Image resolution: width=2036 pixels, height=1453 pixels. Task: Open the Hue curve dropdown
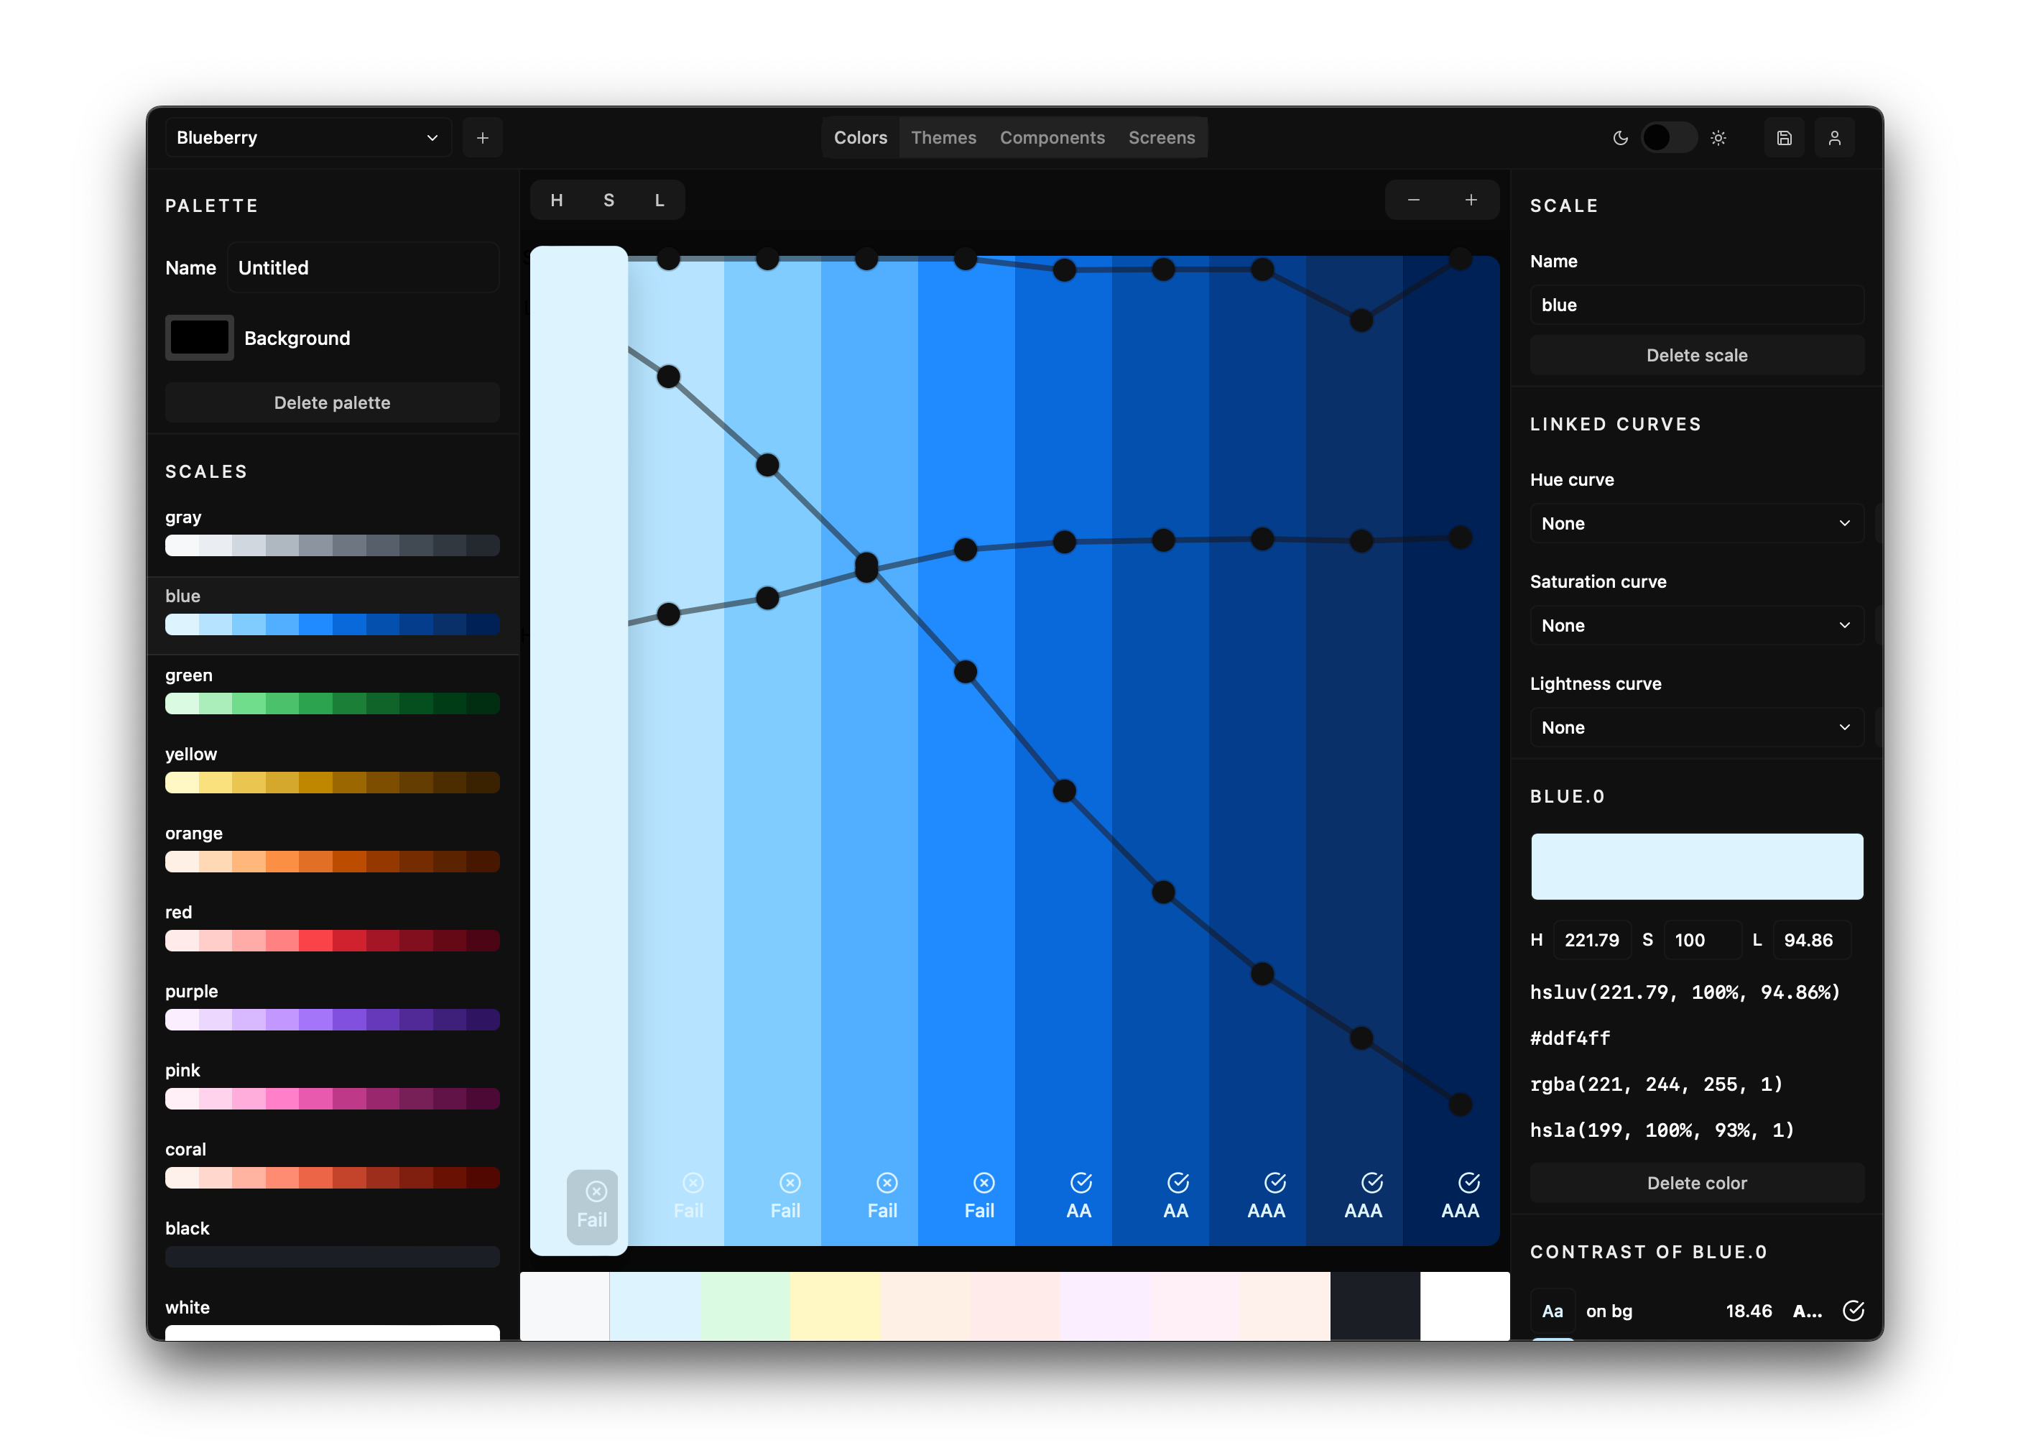(x=1695, y=523)
